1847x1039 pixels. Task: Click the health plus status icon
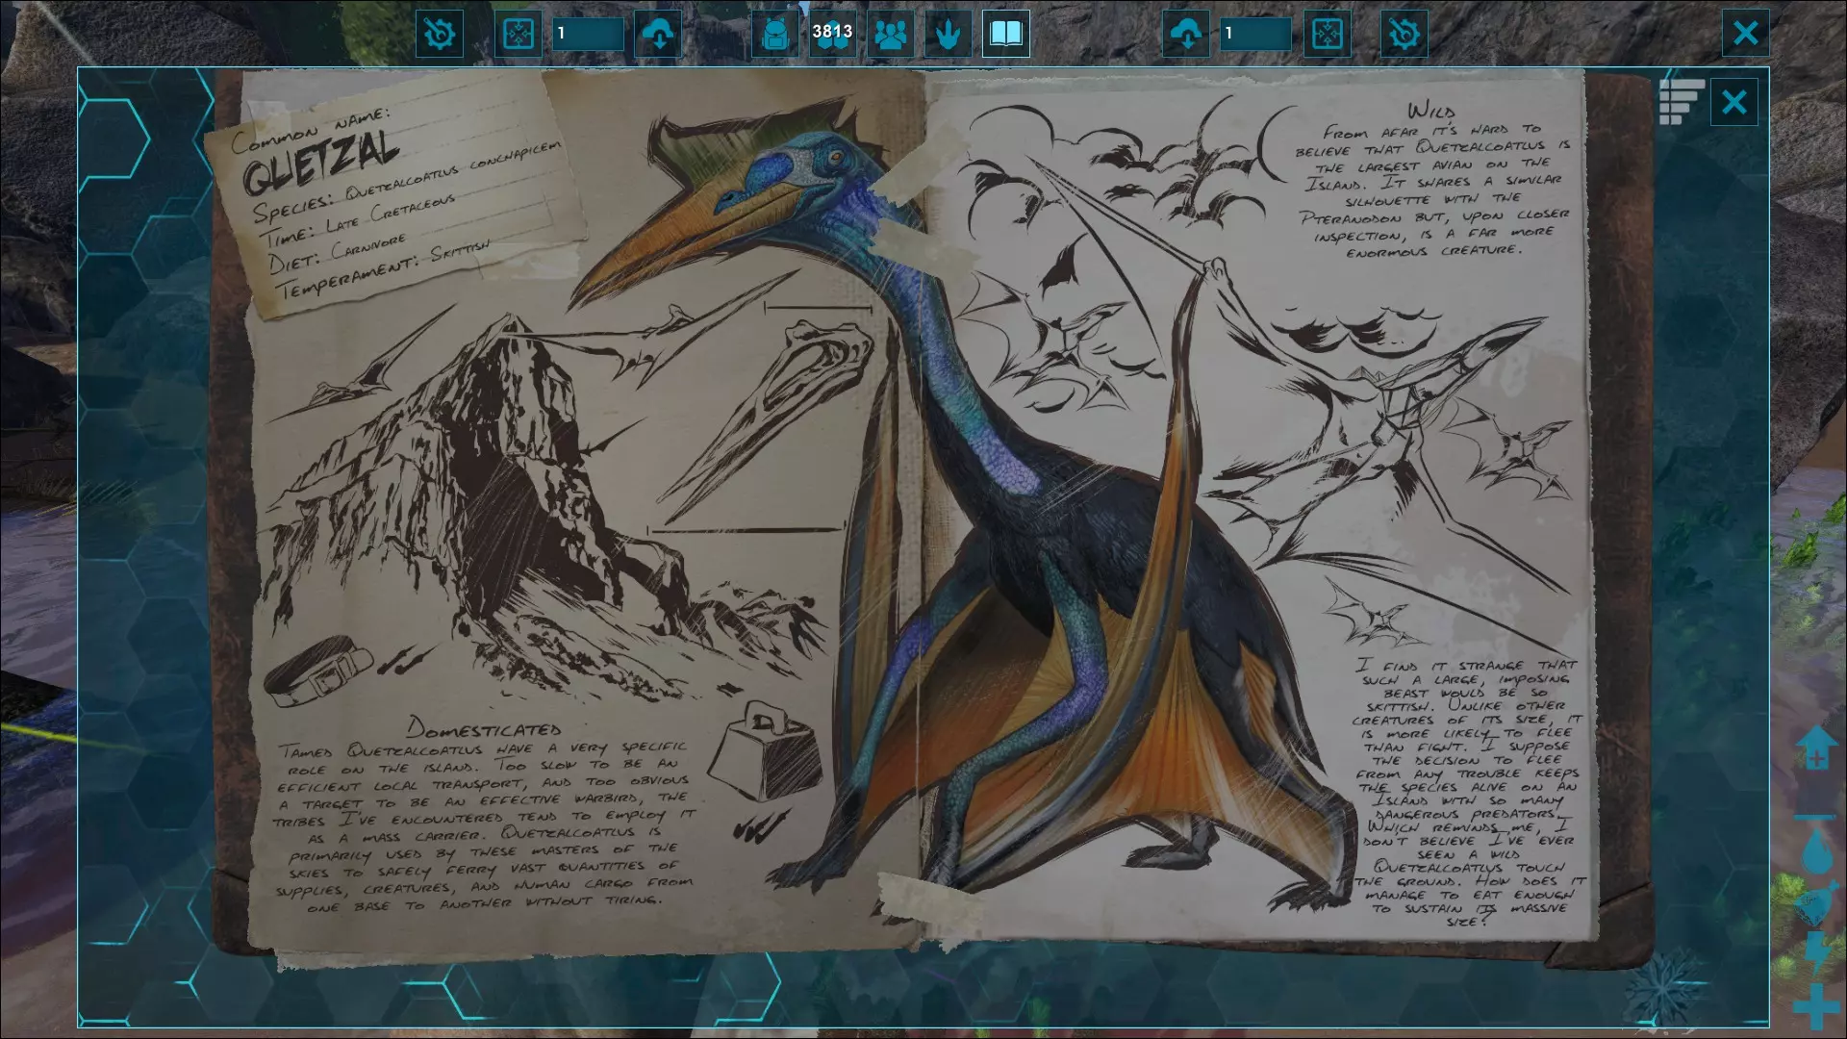(x=1816, y=1007)
